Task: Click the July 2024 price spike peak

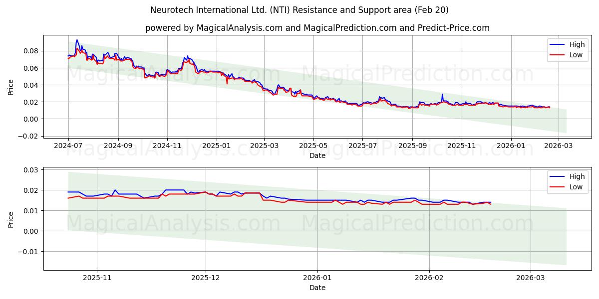Action: tap(76, 40)
